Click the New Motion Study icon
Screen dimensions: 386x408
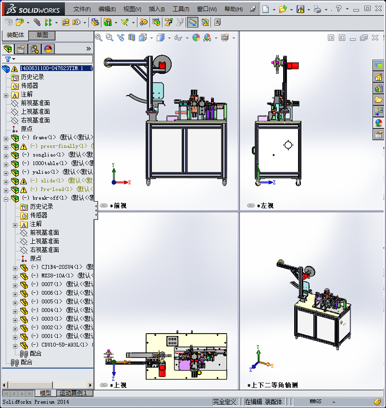coord(143,22)
